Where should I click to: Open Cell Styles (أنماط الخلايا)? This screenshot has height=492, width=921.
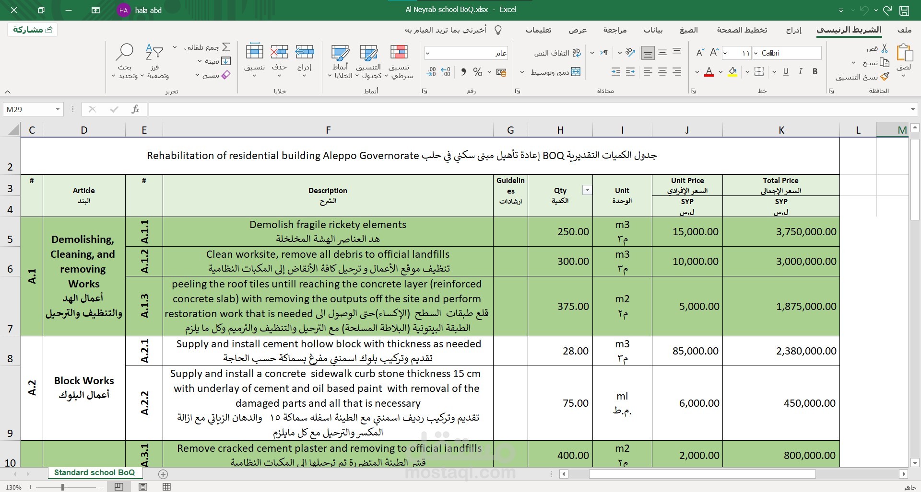pyautogui.click(x=340, y=61)
